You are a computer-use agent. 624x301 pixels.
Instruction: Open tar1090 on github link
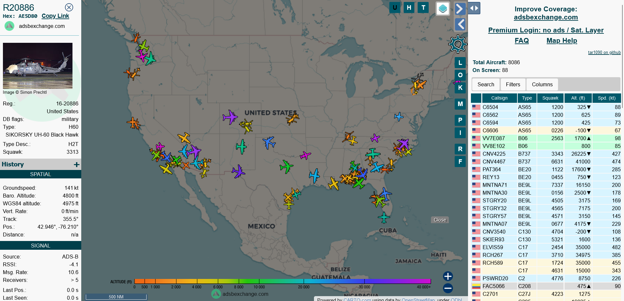(x=604, y=52)
